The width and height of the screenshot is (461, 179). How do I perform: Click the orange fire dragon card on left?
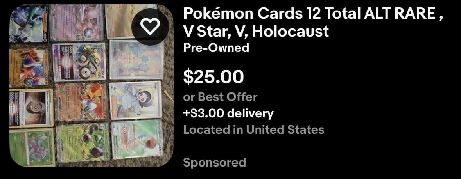point(29,68)
